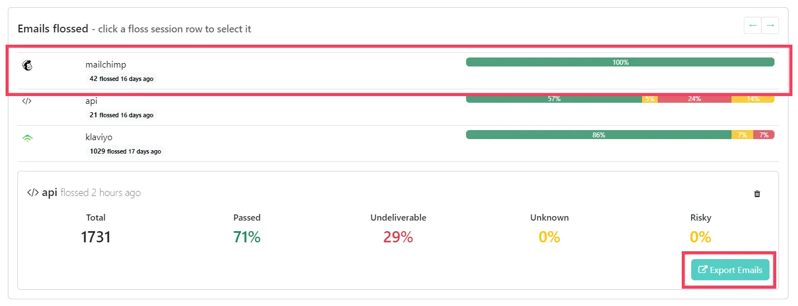Select the api floss session row
Screen dimensions: 798x306
point(398,107)
